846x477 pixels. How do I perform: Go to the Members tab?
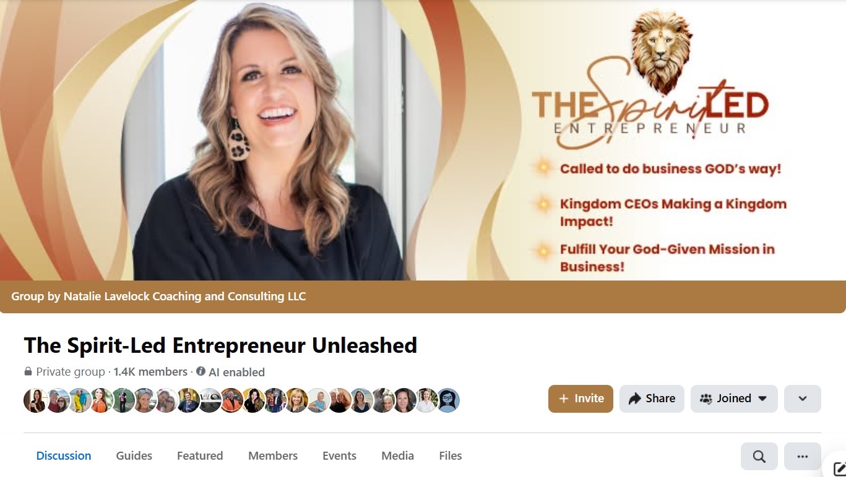pos(273,455)
